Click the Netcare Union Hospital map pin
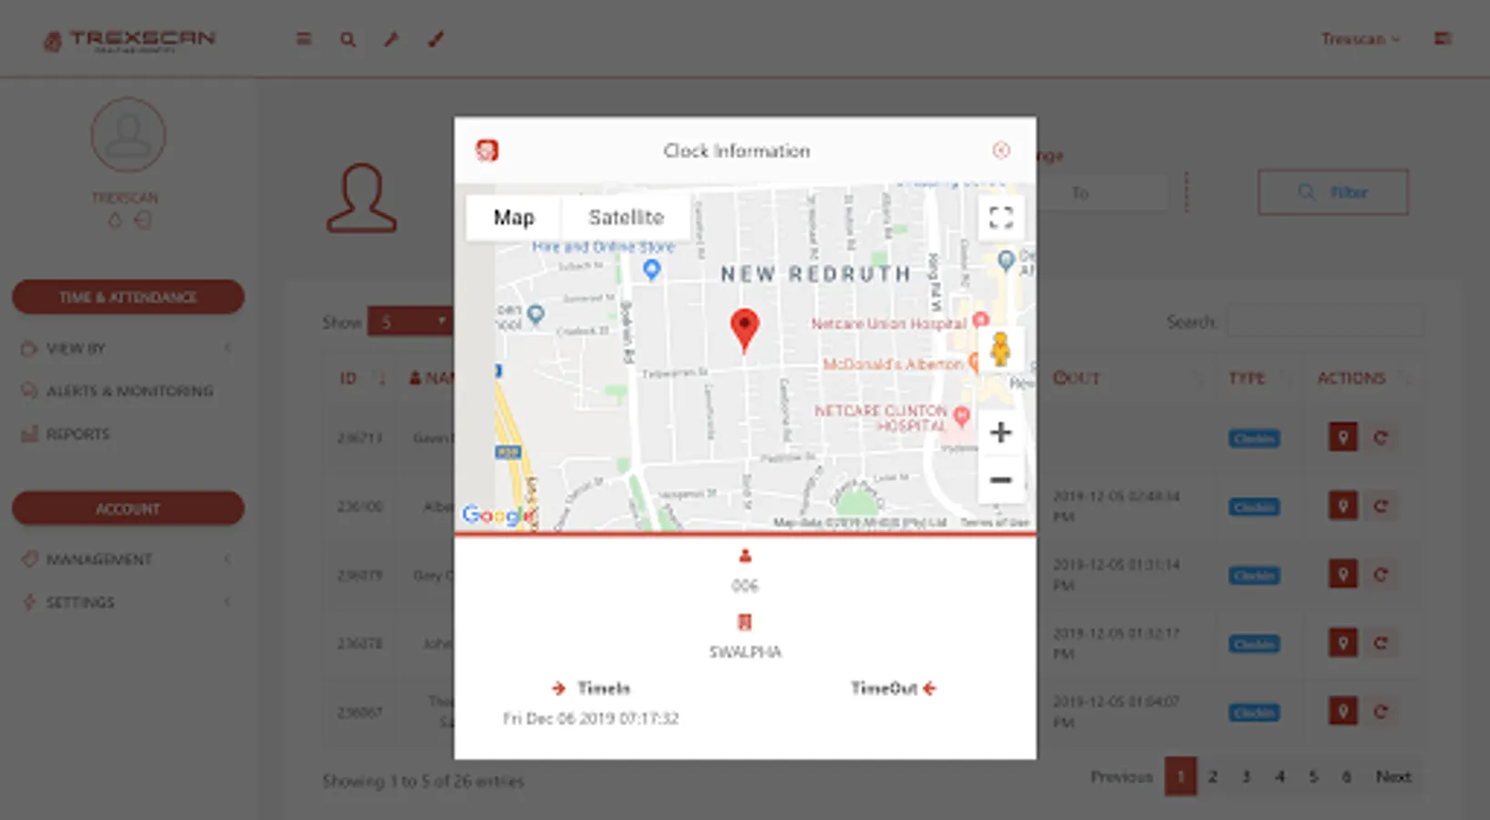 (980, 321)
